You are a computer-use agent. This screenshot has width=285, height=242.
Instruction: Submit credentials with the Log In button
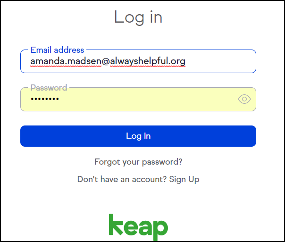[x=138, y=136]
